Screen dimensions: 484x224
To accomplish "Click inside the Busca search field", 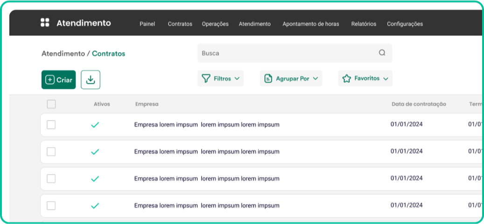I will click(284, 53).
